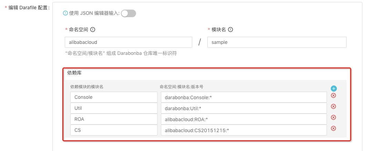The image size is (371, 151).
Task: Toggle the JSON editor input switch
Action: pos(128,13)
